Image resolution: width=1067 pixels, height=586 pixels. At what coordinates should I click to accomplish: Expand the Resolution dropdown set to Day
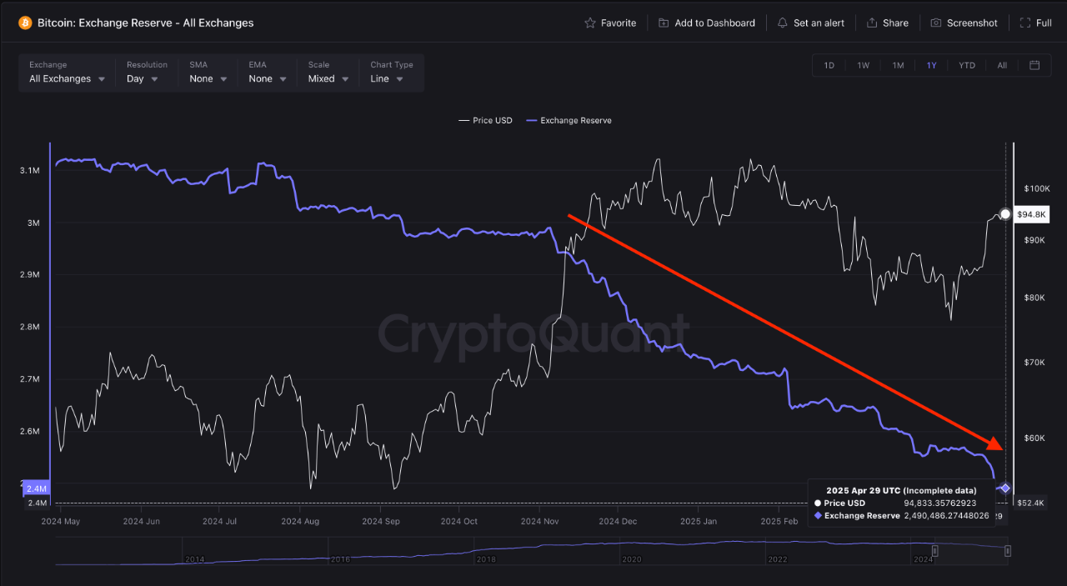click(143, 78)
